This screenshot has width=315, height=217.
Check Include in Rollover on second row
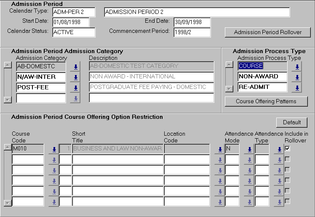287,159
